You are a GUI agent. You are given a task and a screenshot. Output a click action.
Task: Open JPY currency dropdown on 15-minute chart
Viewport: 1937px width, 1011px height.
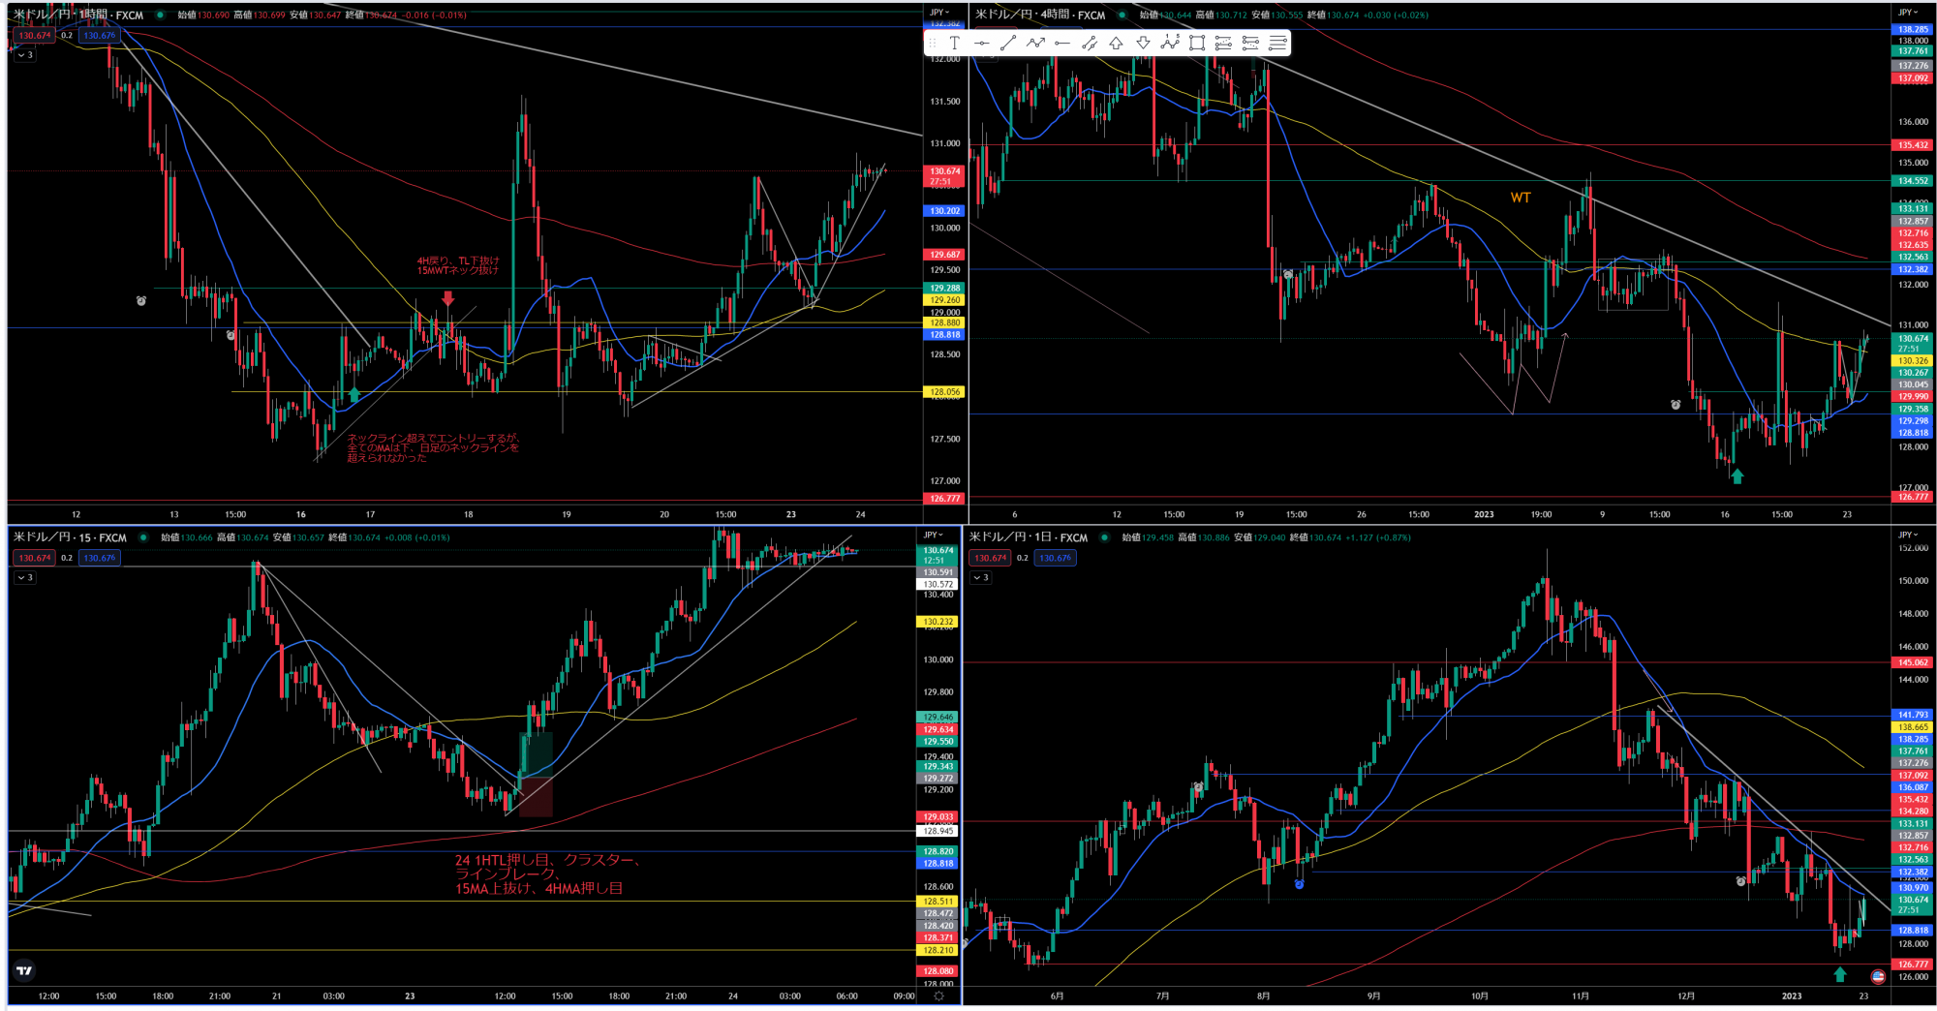click(x=933, y=535)
